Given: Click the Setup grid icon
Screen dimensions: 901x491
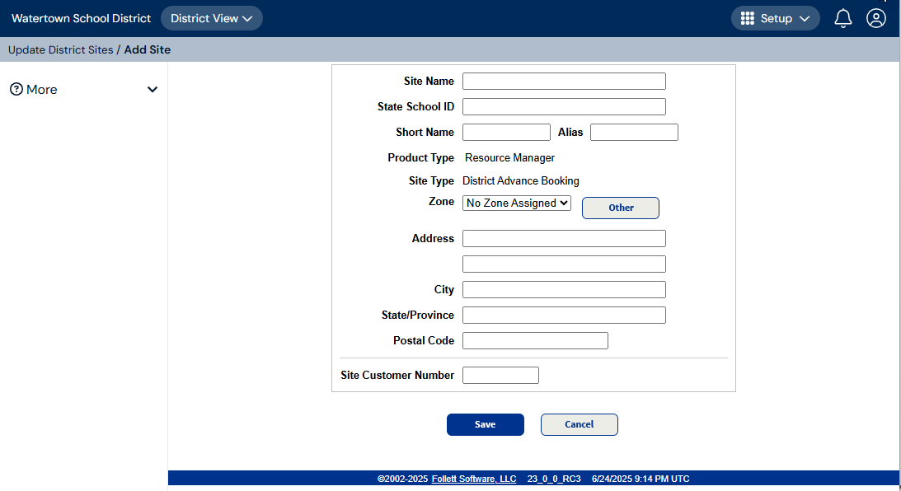Looking at the screenshot, I should click(x=748, y=18).
